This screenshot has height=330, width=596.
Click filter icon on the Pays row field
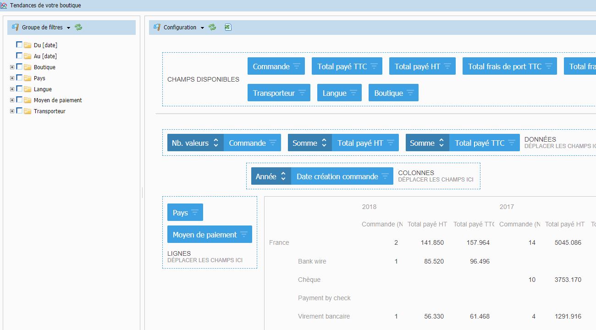click(x=195, y=213)
